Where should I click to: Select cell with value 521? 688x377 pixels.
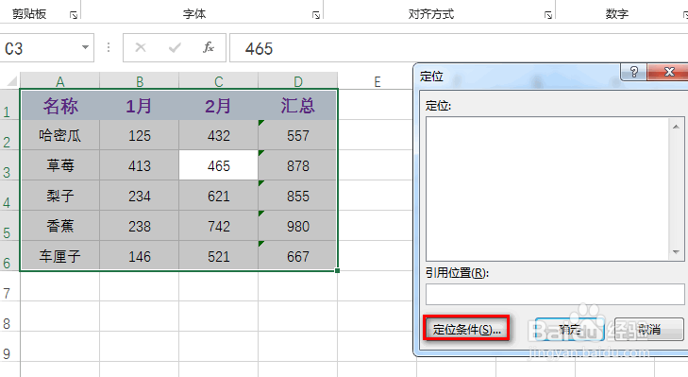(219, 256)
